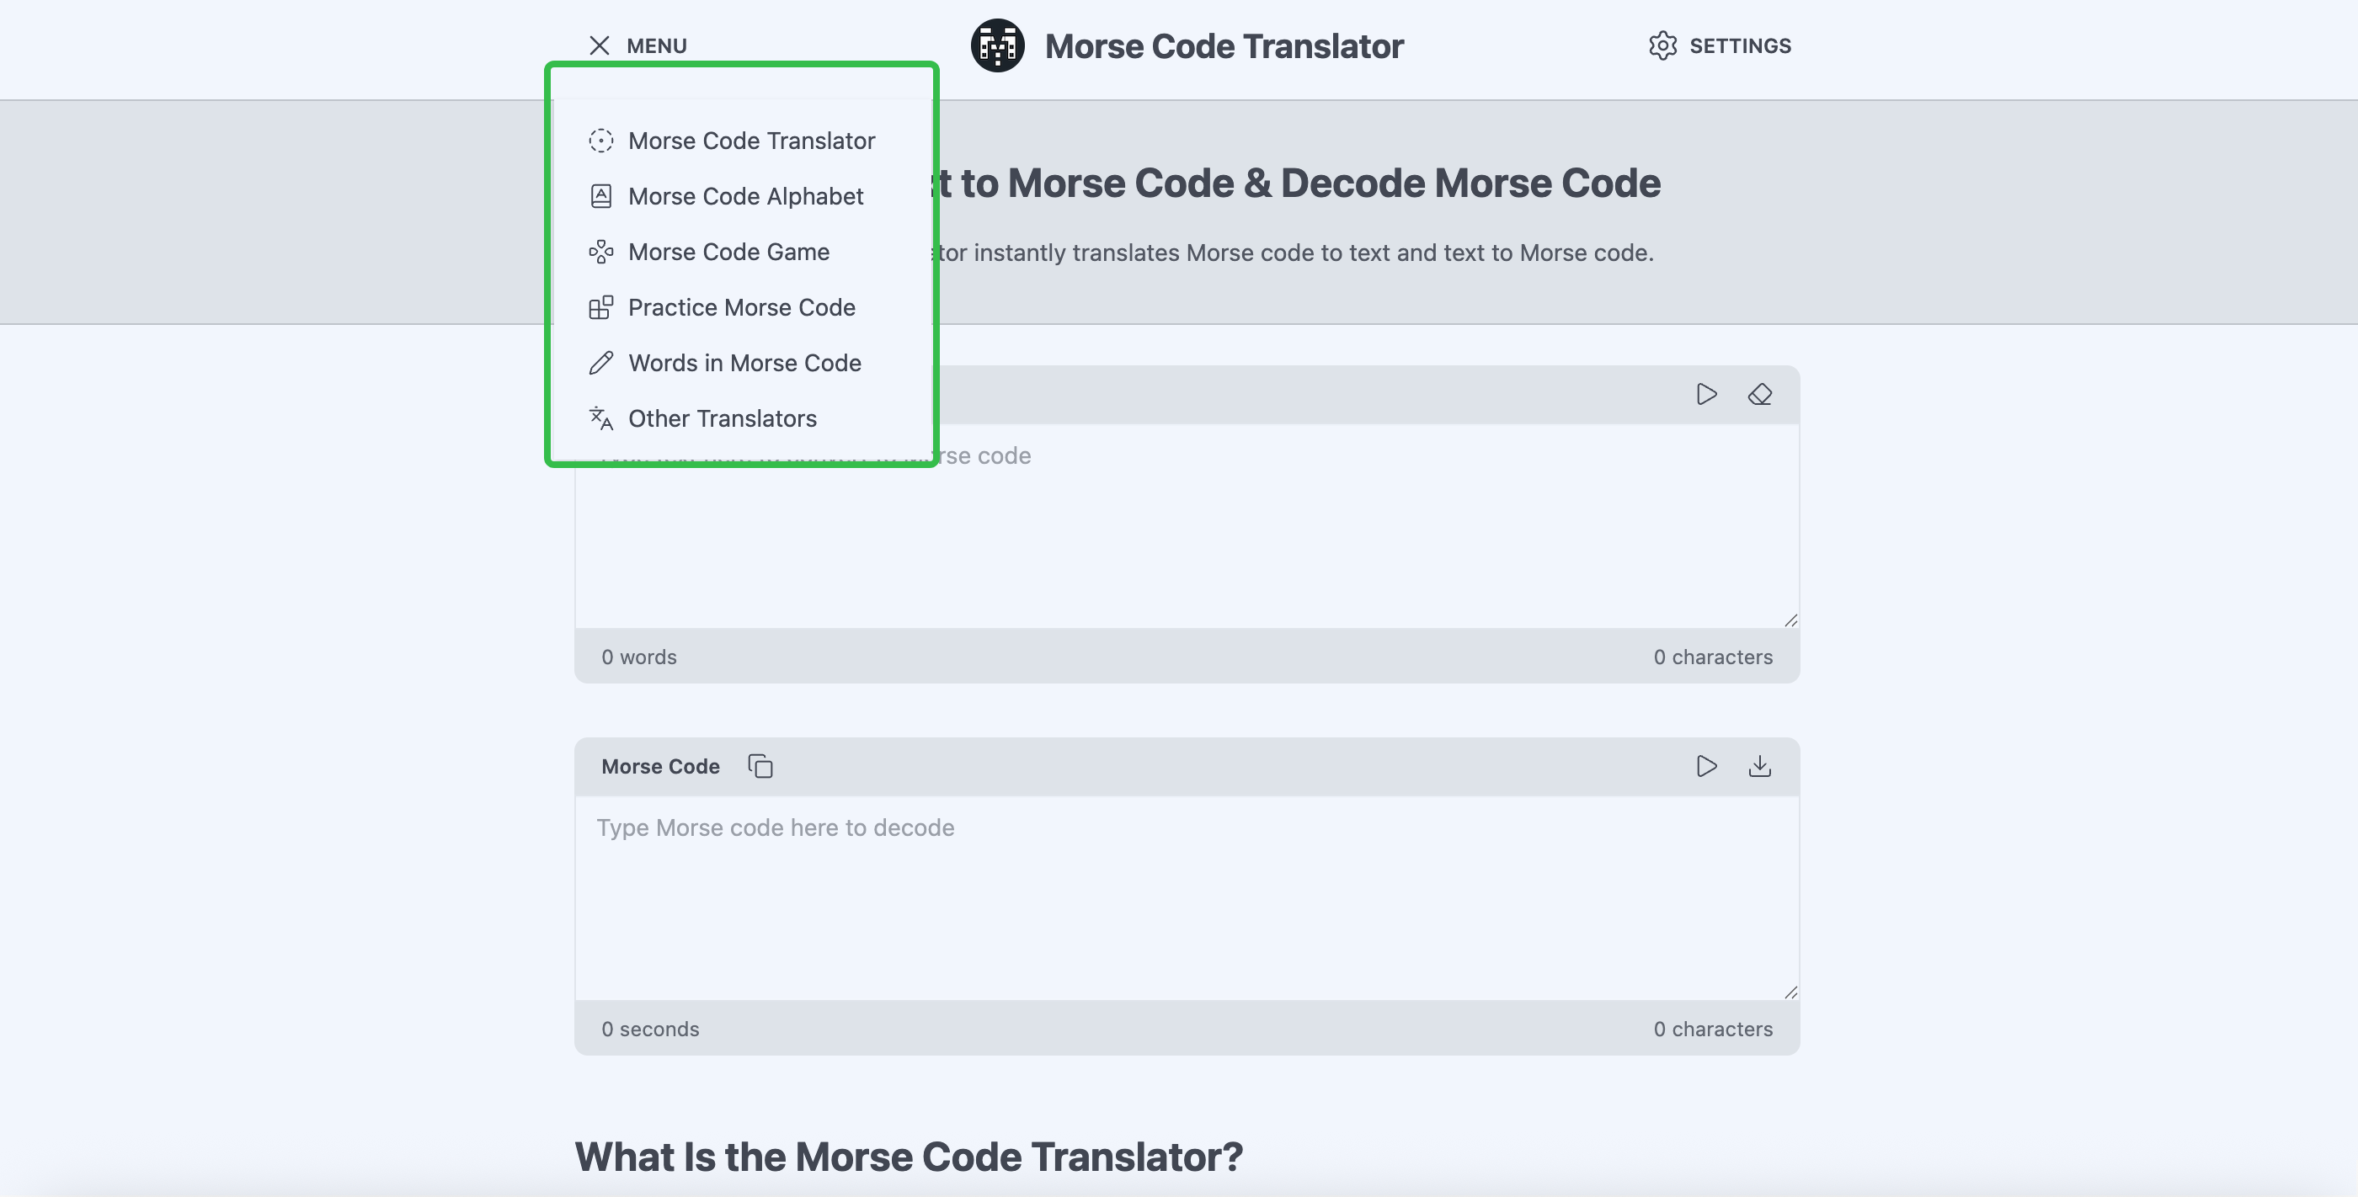Download the Morse code audio
Screen dimensions: 2358x1197
click(x=1759, y=766)
